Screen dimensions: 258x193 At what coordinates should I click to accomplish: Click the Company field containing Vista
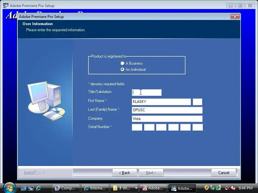[x=167, y=119]
